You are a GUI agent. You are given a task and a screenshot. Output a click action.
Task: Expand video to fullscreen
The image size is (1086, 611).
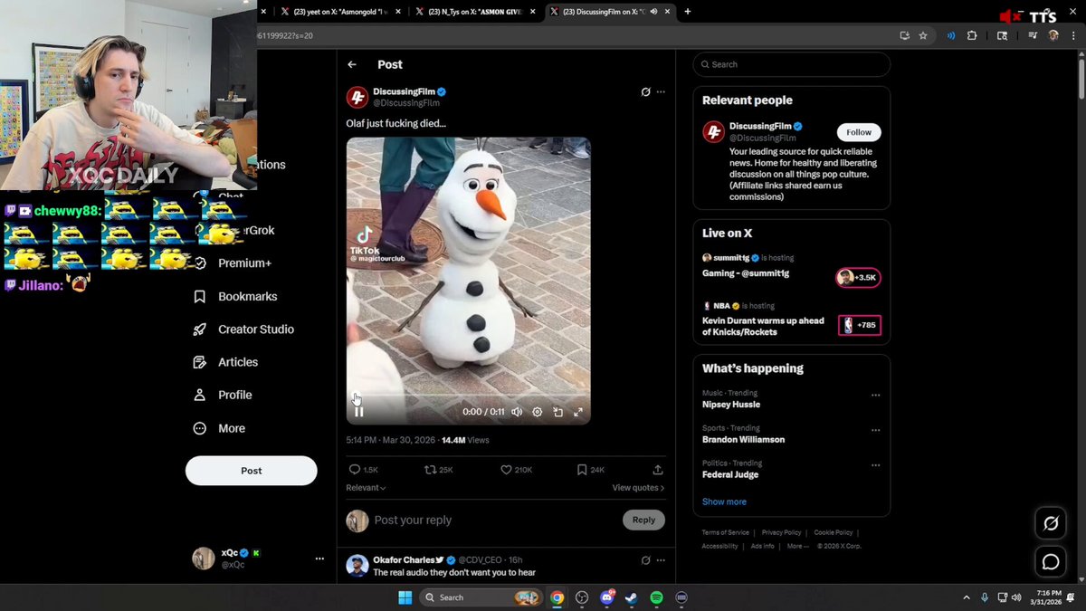[578, 412]
